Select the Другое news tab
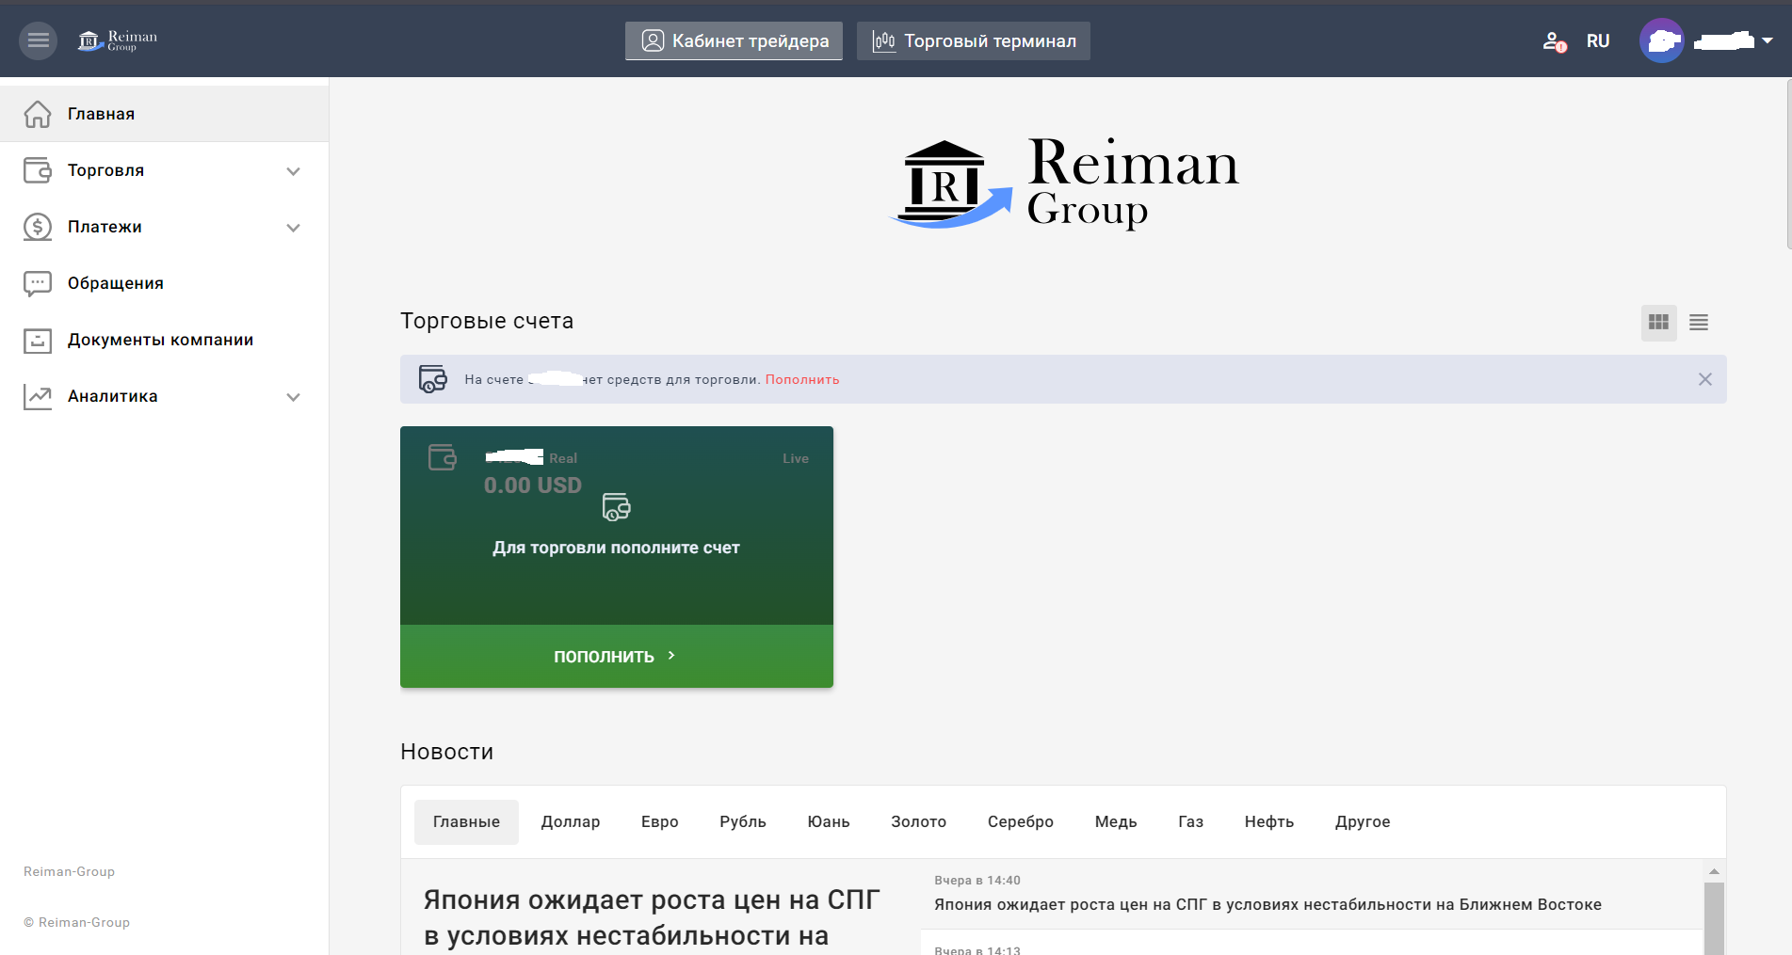The height and width of the screenshot is (955, 1792). tap(1363, 822)
